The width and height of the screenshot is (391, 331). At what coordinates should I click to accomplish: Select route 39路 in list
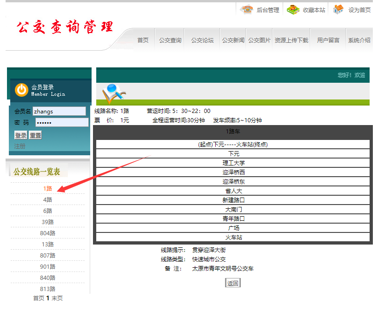click(47, 222)
